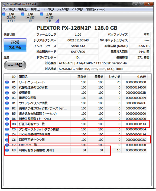Click status icon for C6 回復不可能セクタ数 row
Viewport: 156px width, 191px height.
tap(7, 140)
